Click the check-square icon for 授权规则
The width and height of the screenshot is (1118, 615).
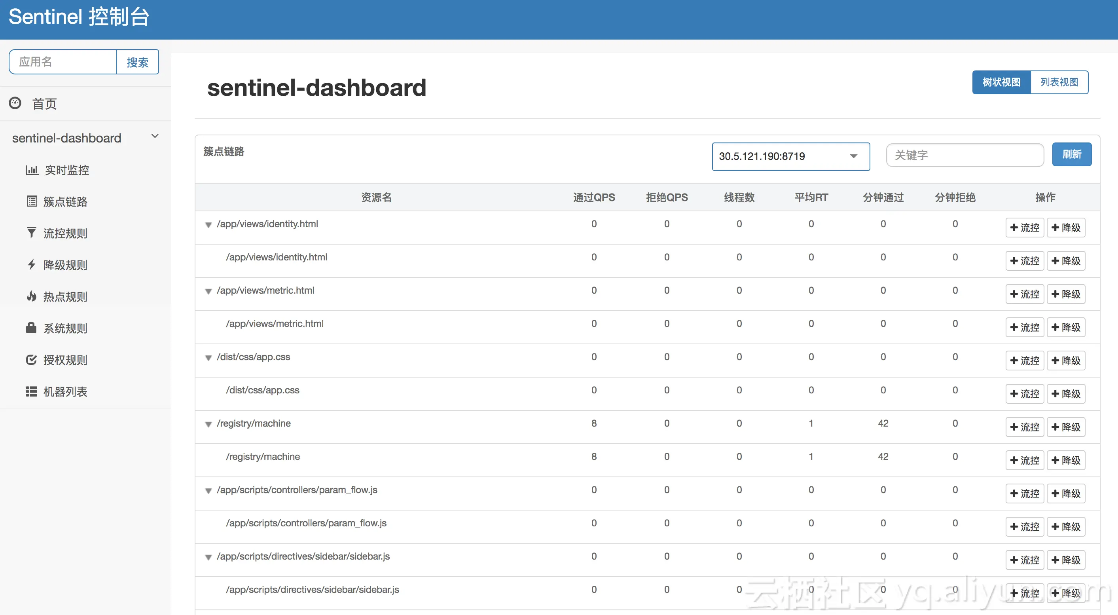31,360
